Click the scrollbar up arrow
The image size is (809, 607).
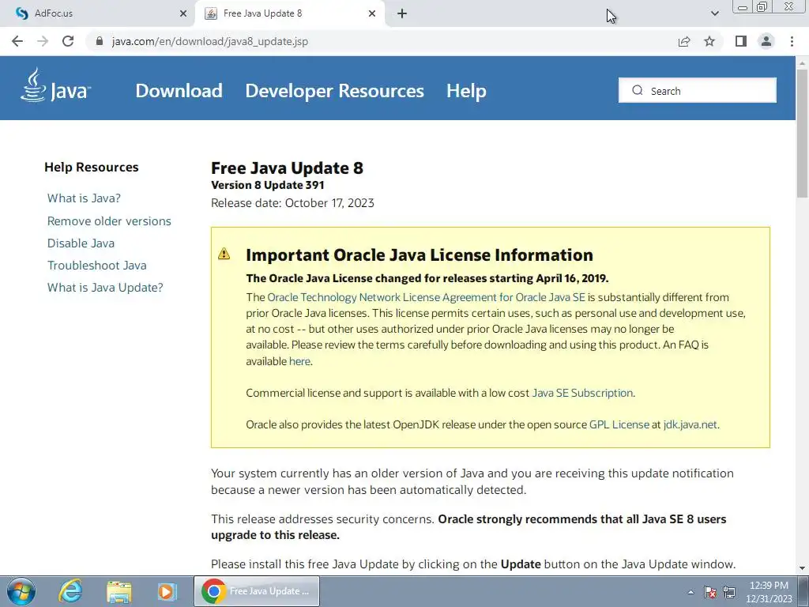point(802,62)
